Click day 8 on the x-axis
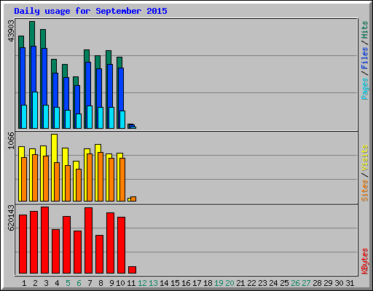 pyautogui.click(x=101, y=283)
